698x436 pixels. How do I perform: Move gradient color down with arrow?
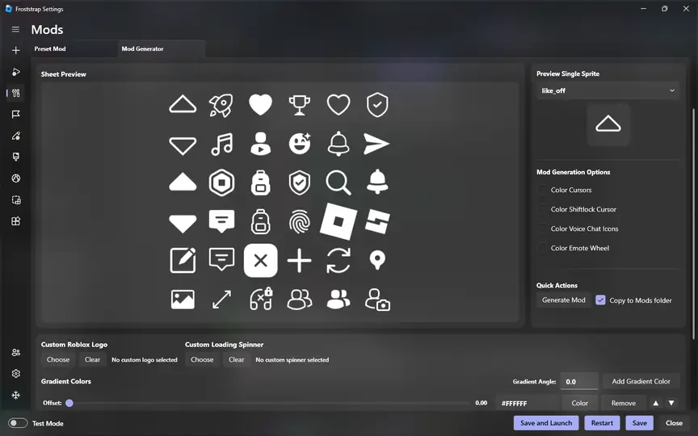pyautogui.click(x=671, y=403)
